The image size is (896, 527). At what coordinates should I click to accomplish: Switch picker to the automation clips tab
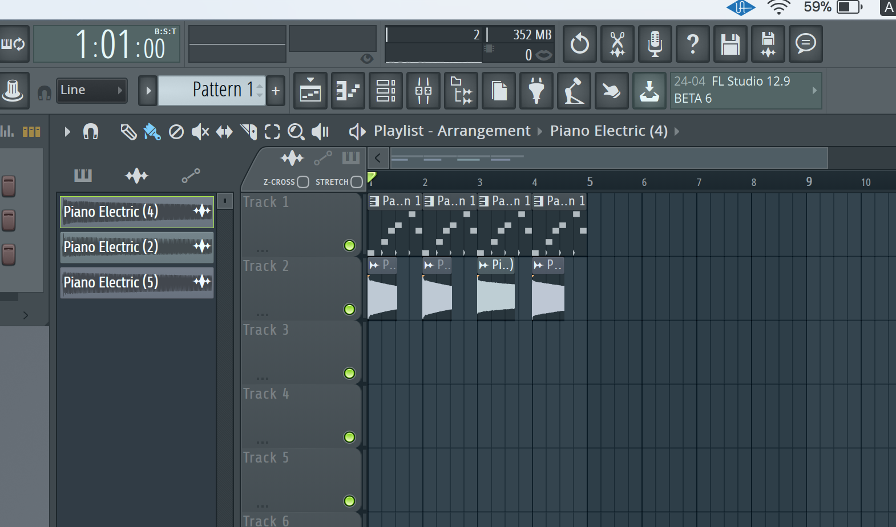(191, 176)
